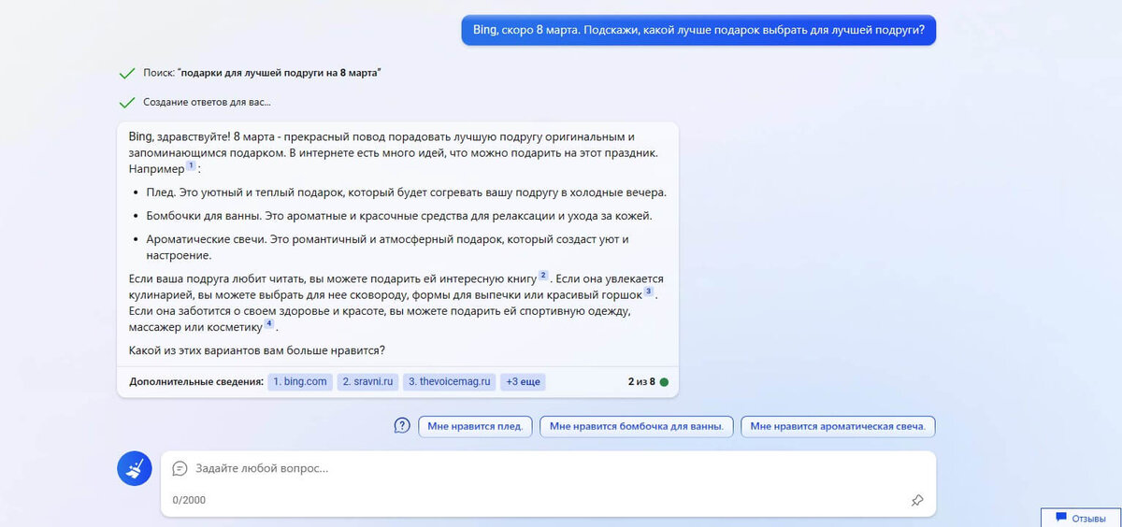The height and width of the screenshot is (527, 1122).
Task: Click the 'Дополнительные сведения:' label
Action: click(x=196, y=382)
